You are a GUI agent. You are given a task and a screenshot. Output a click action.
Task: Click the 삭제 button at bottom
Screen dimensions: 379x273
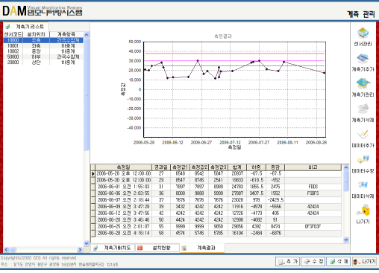point(339,261)
